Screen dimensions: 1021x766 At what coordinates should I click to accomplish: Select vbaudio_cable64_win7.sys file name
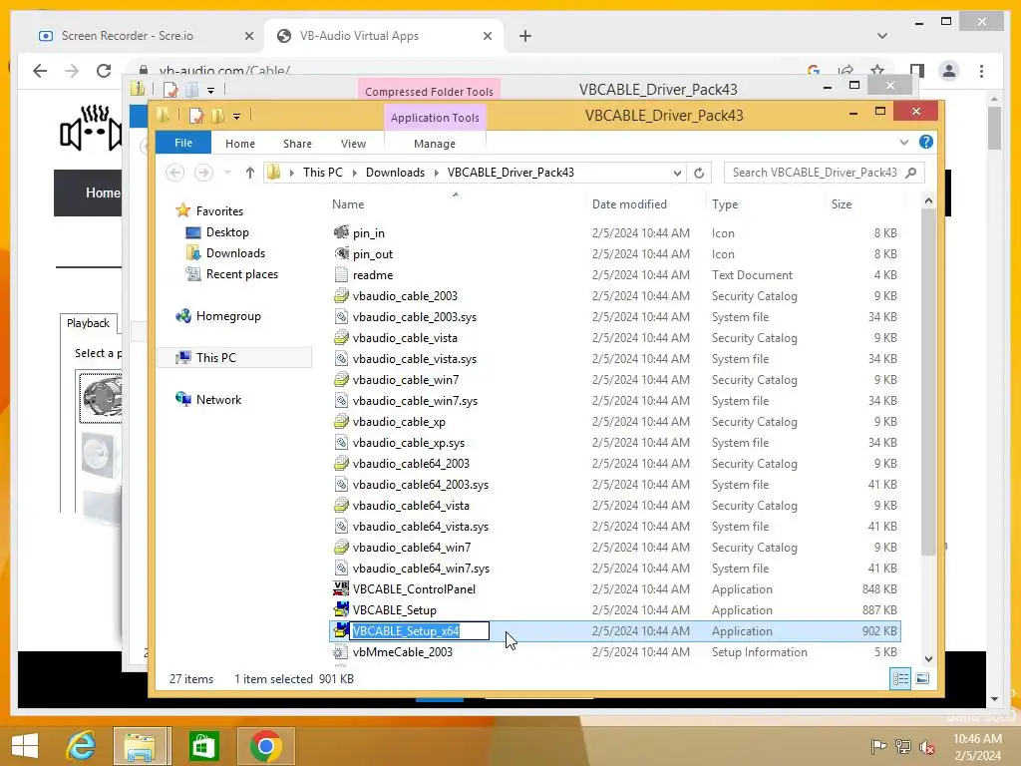tap(421, 568)
